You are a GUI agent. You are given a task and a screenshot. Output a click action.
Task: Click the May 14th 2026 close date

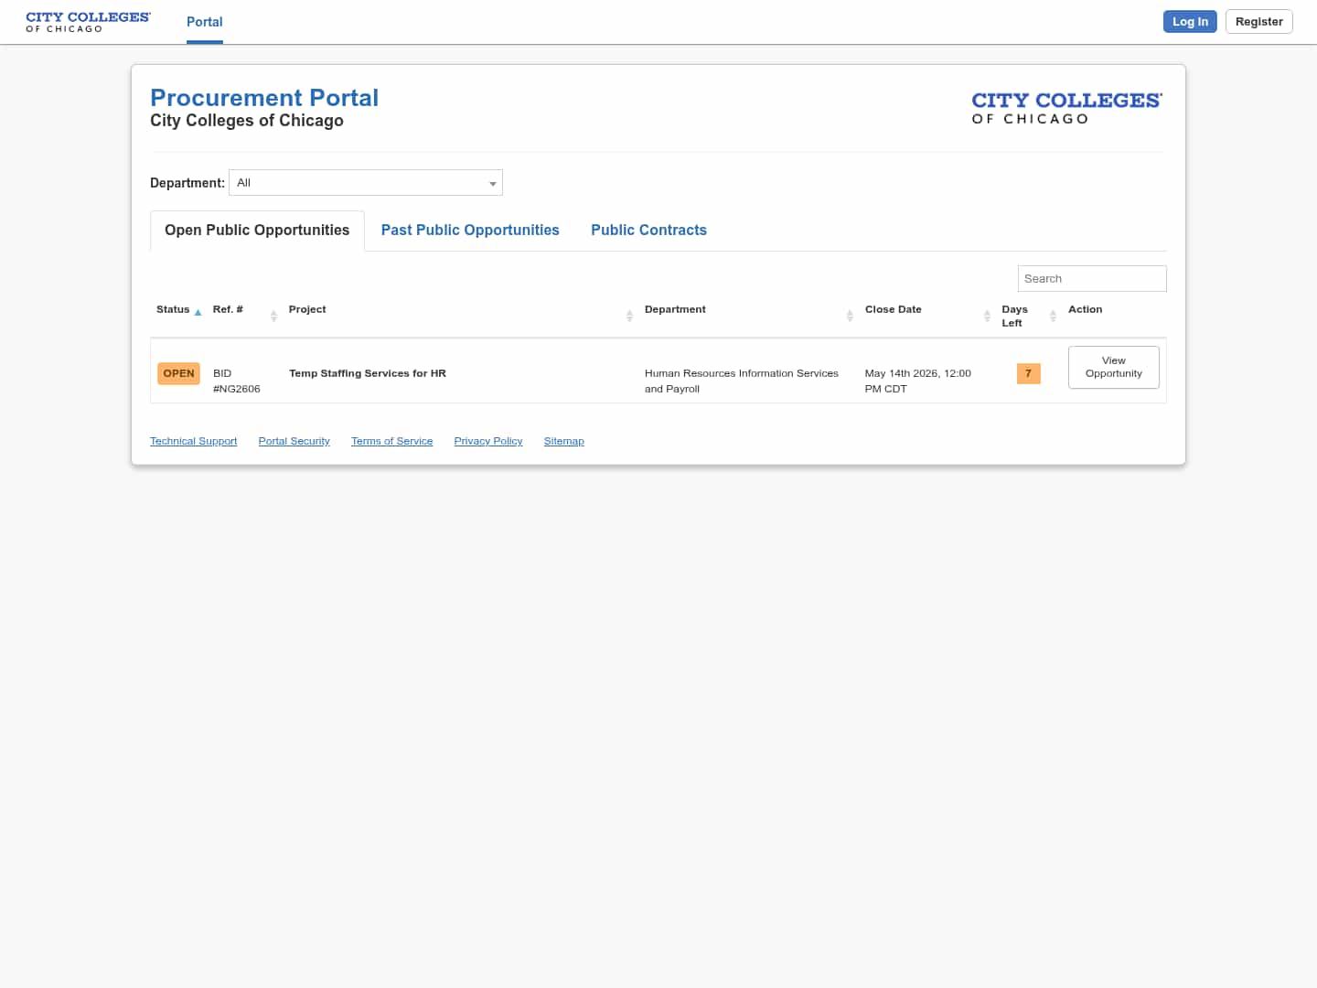pos(918,381)
